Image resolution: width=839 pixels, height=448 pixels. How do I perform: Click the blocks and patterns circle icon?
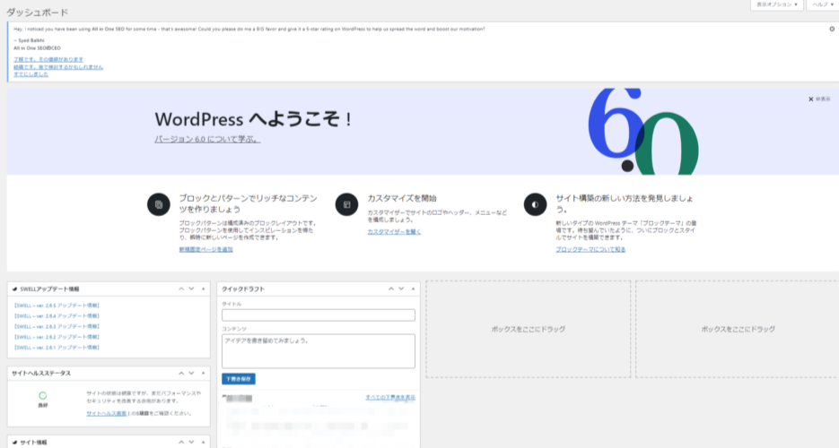tap(159, 204)
